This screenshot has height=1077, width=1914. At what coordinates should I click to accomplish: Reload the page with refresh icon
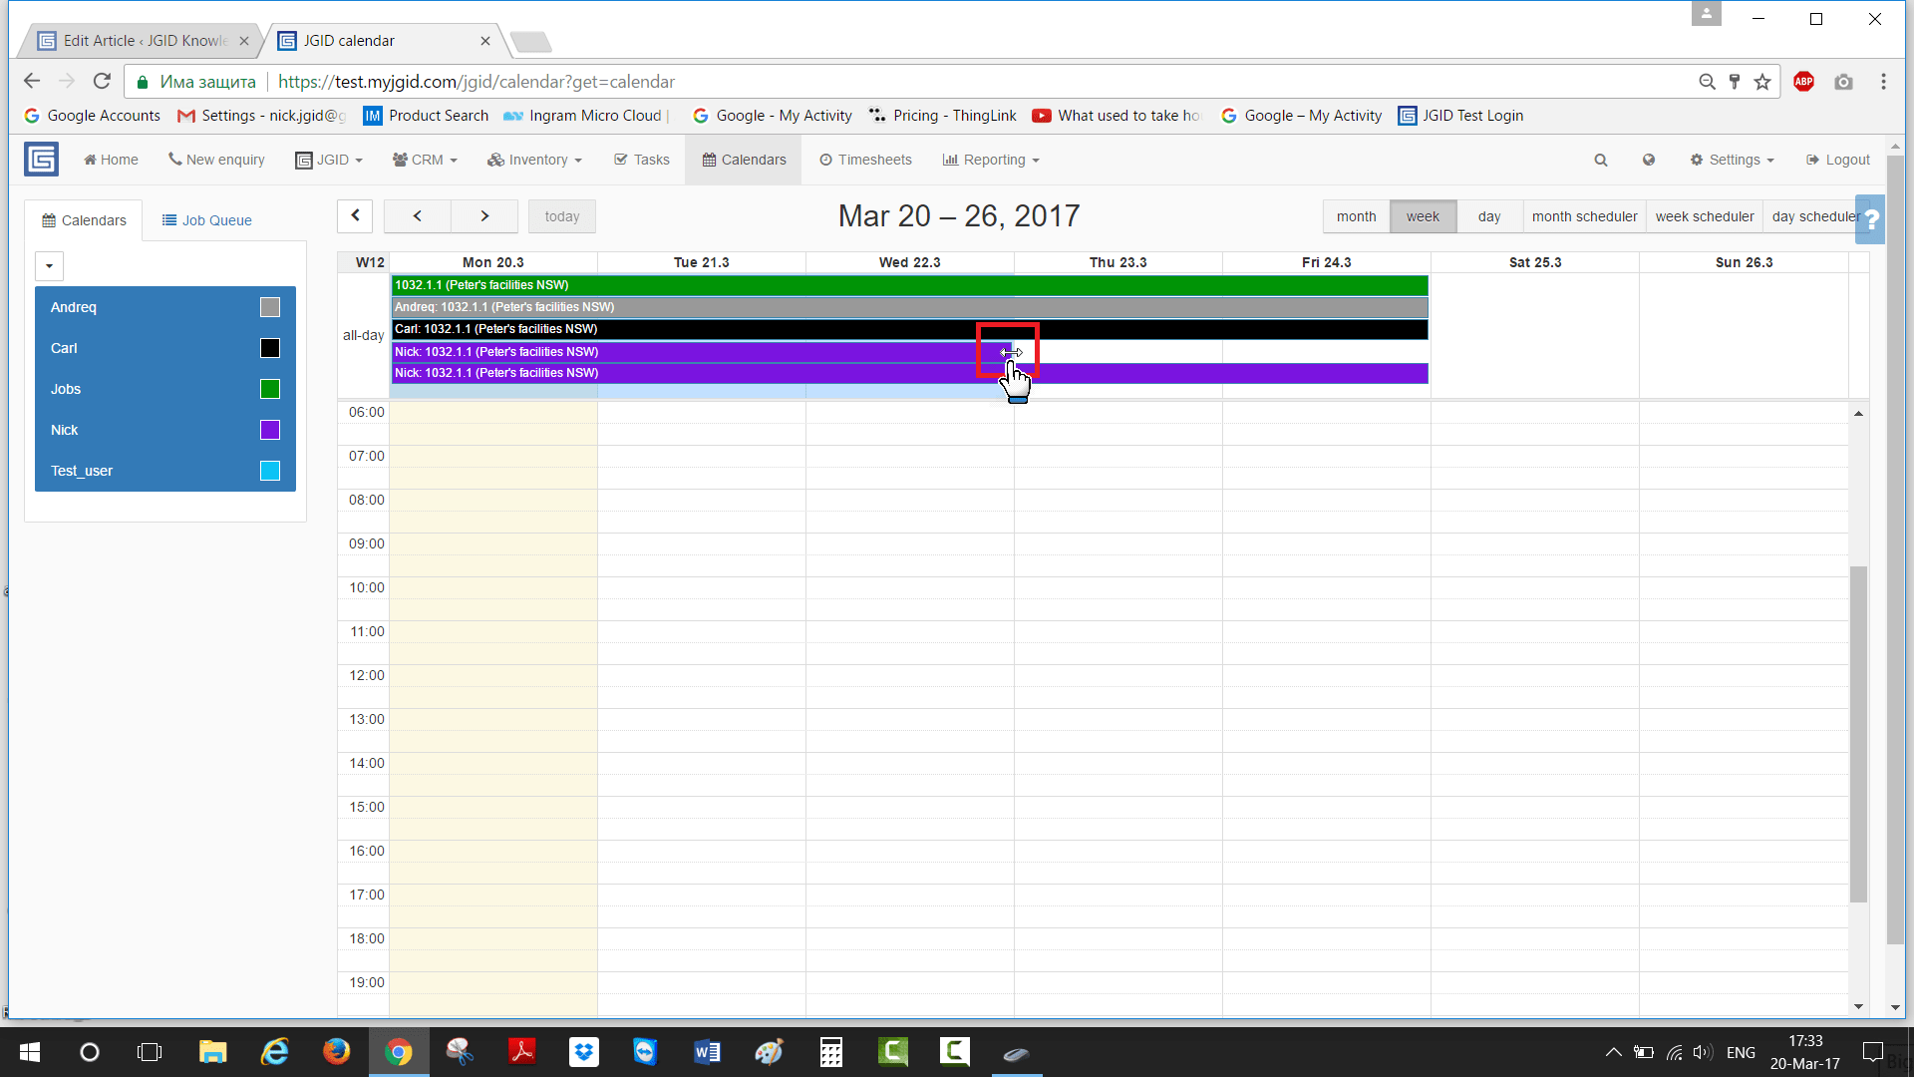[102, 82]
